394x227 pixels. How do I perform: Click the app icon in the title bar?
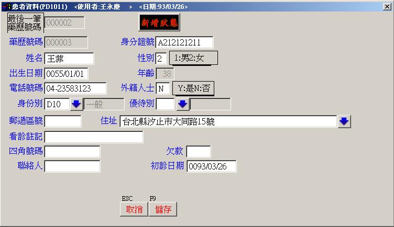[5, 6]
